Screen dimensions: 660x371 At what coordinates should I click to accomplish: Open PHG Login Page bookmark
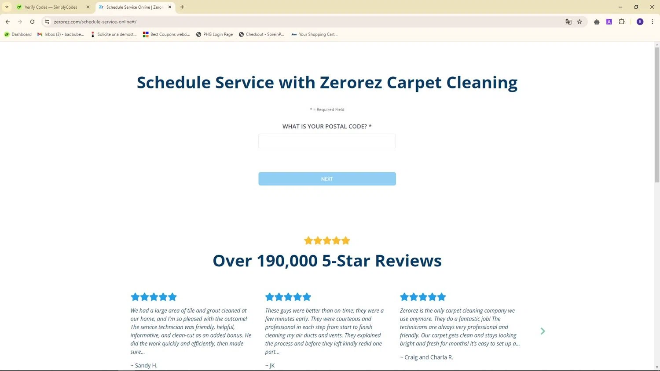tap(215, 34)
